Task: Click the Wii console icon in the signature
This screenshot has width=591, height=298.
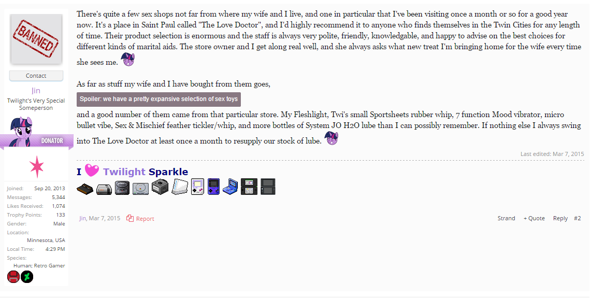Action: 179,187
